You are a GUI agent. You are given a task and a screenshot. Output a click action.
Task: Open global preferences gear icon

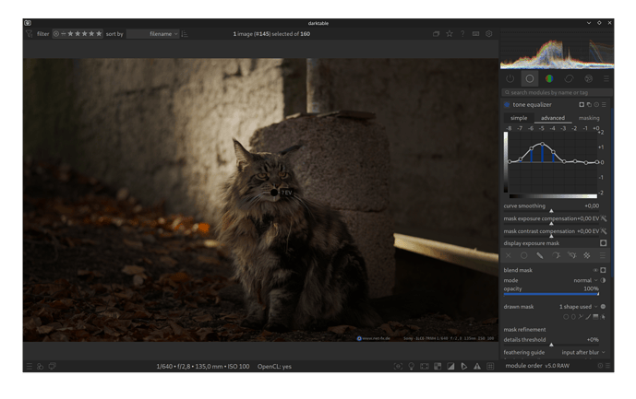(x=489, y=34)
